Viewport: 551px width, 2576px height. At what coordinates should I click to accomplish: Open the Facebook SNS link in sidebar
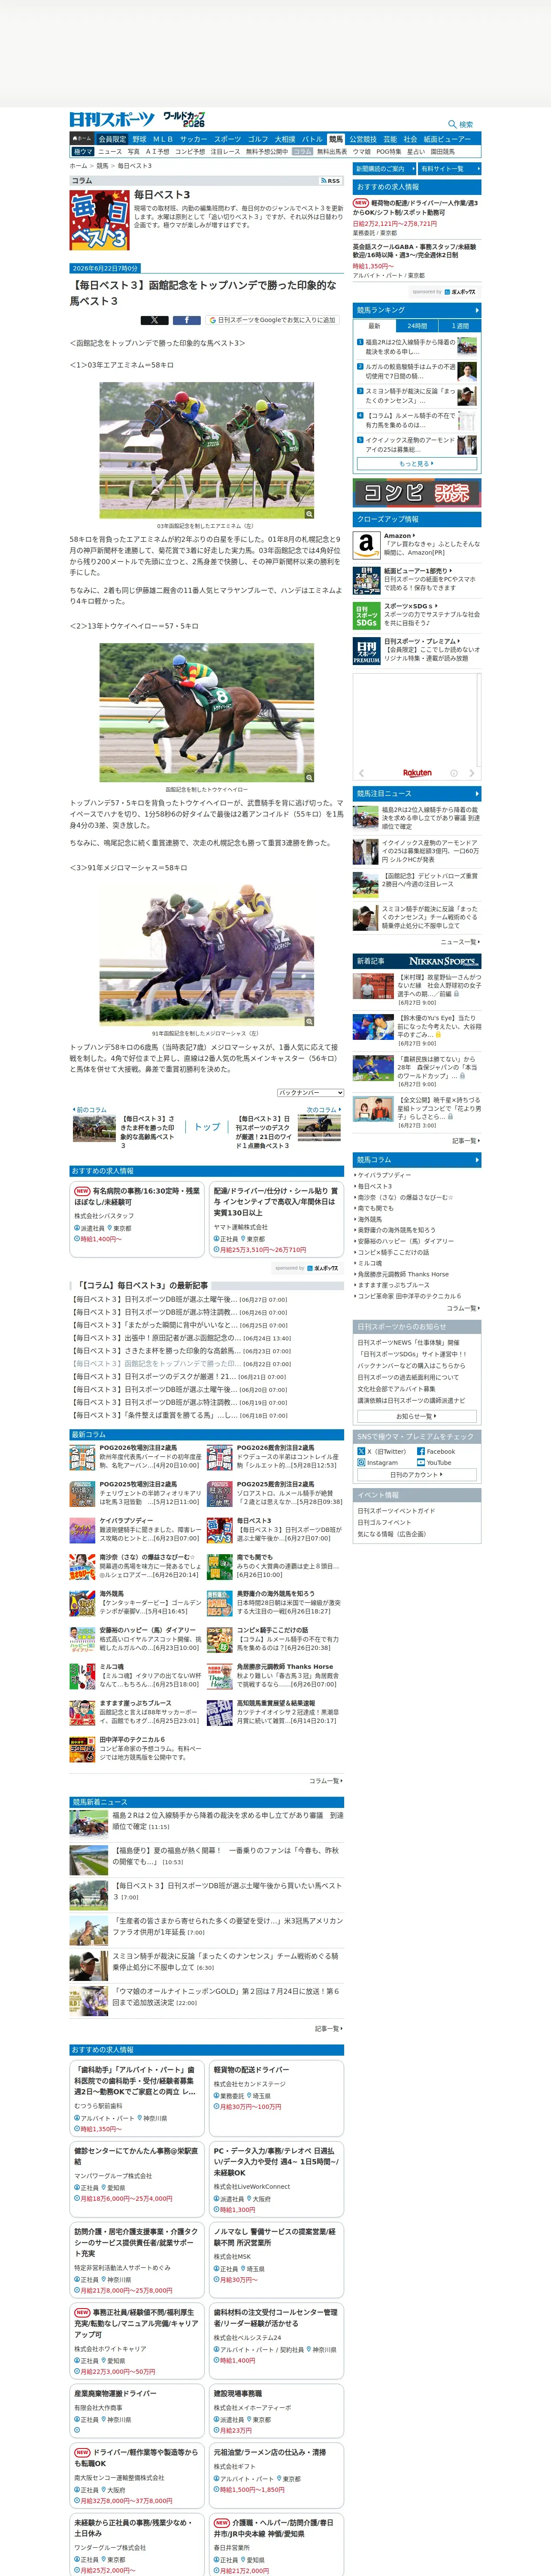pyautogui.click(x=435, y=1451)
